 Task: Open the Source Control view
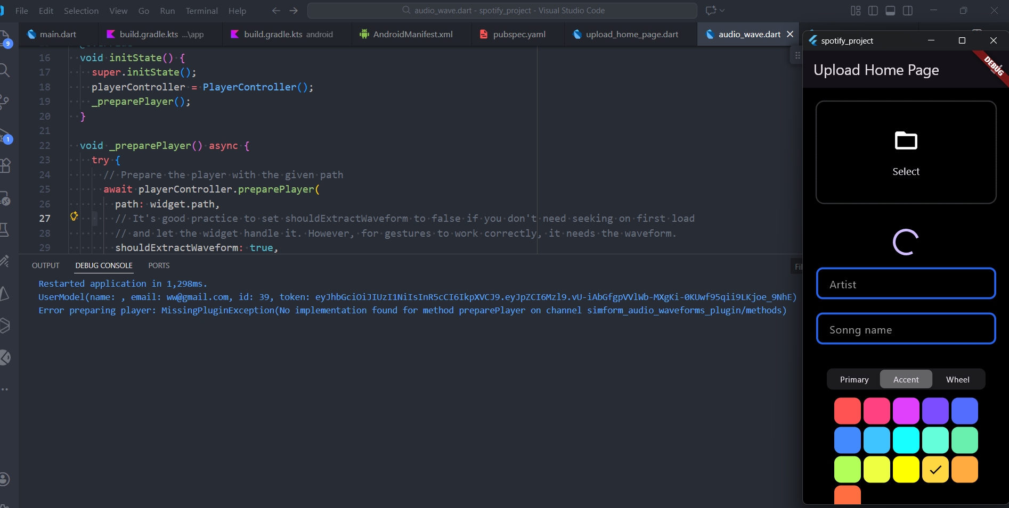click(x=4, y=102)
